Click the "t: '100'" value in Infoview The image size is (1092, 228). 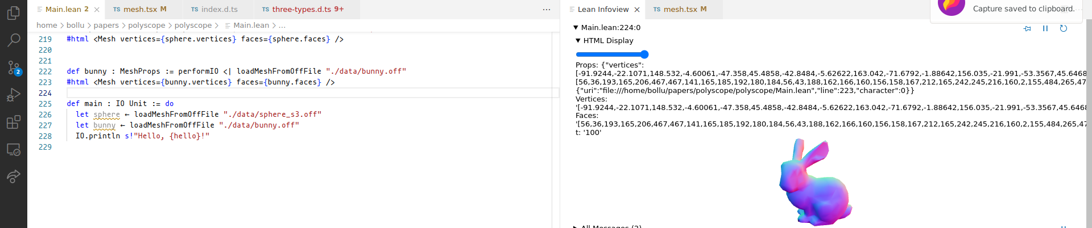(x=589, y=133)
